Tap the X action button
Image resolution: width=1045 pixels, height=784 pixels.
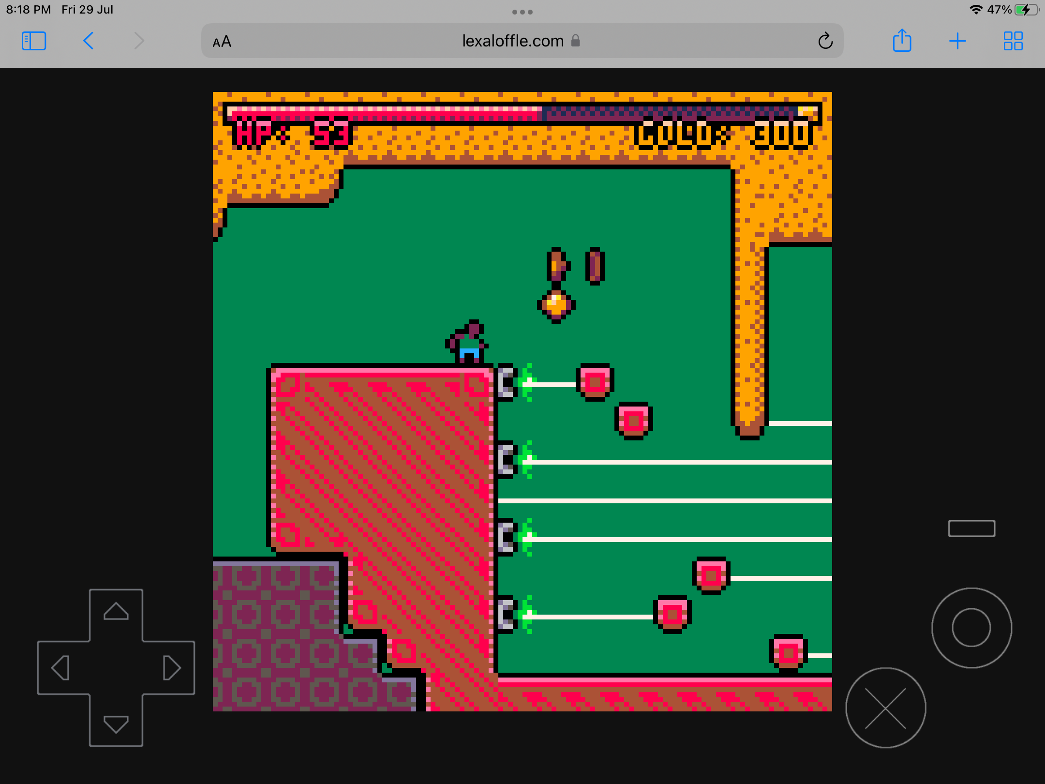pos(885,708)
